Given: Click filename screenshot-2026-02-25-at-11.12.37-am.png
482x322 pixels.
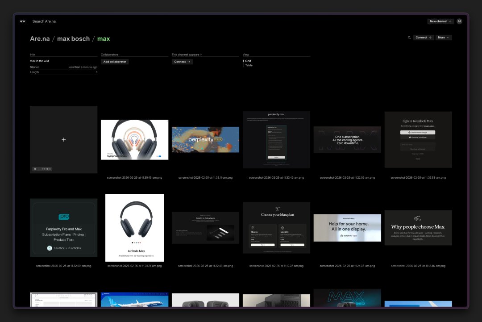Looking at the screenshot, I should pos(276,266).
